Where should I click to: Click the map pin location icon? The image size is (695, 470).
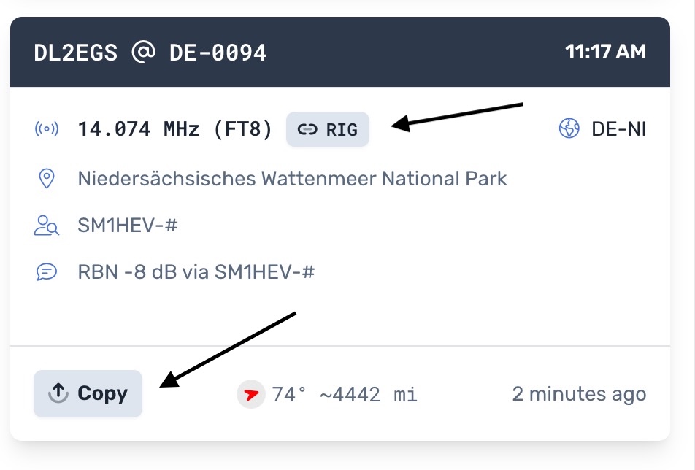click(47, 178)
